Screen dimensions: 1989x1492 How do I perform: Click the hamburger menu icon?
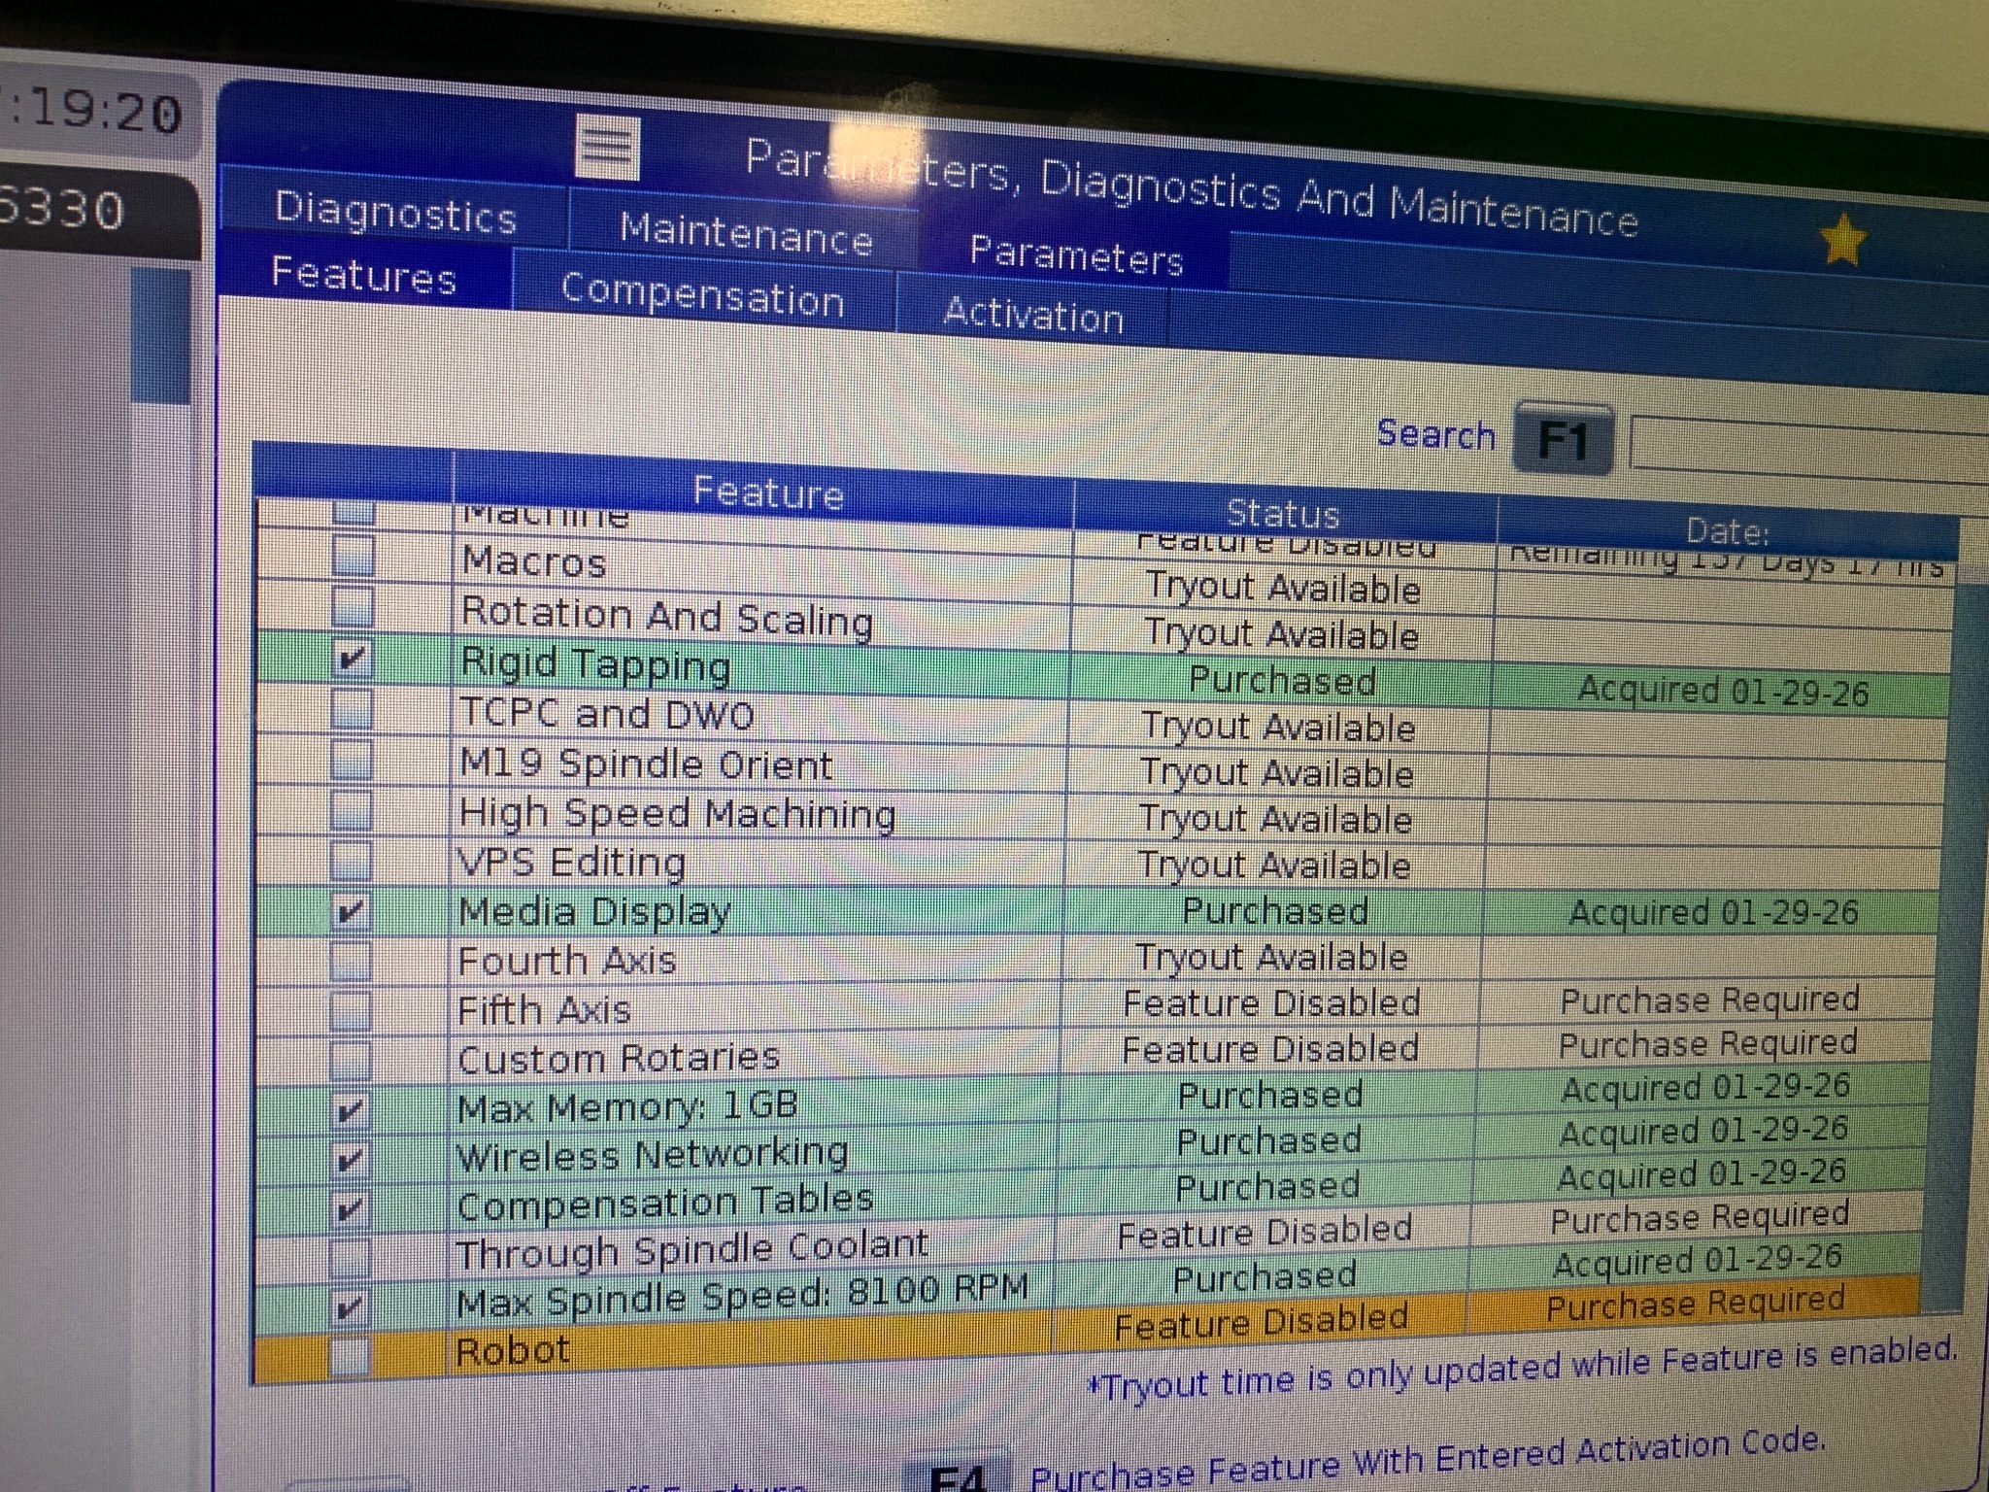click(x=607, y=148)
